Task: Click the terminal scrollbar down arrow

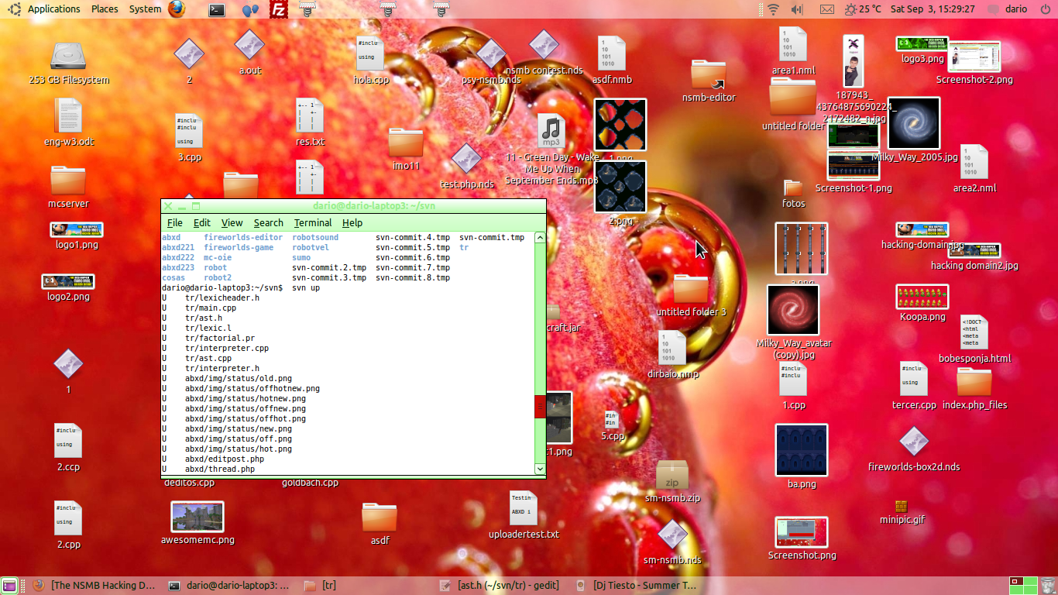Action: [x=540, y=469]
